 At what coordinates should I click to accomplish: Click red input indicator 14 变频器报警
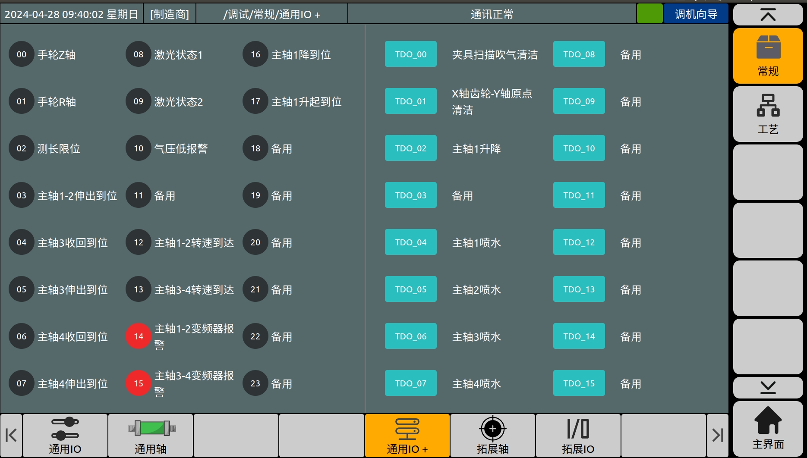pos(138,336)
